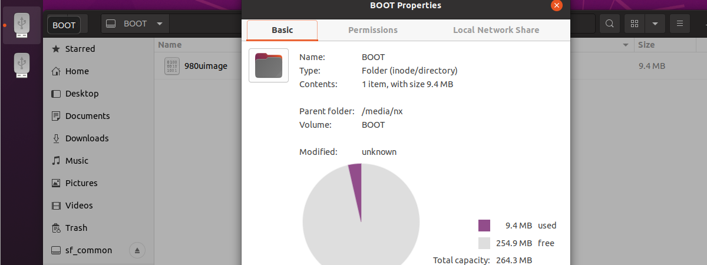Switch to the Basic tab
The image size is (707, 265).
point(282,30)
